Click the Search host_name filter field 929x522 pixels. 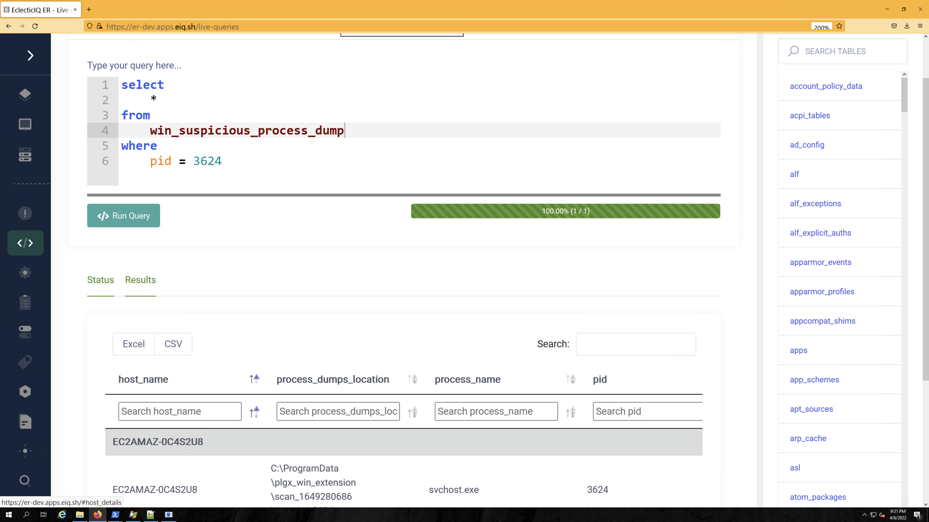click(x=180, y=411)
